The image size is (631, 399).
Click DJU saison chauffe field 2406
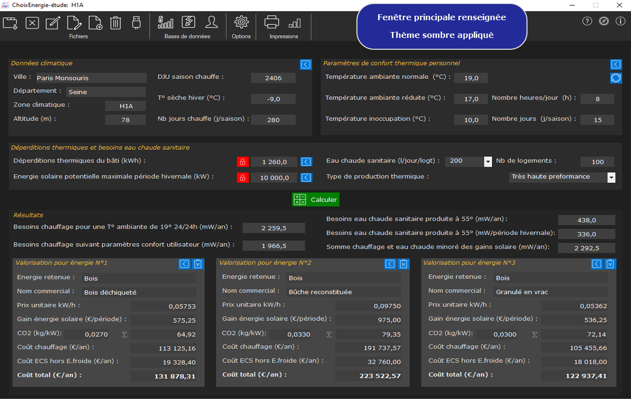(273, 78)
